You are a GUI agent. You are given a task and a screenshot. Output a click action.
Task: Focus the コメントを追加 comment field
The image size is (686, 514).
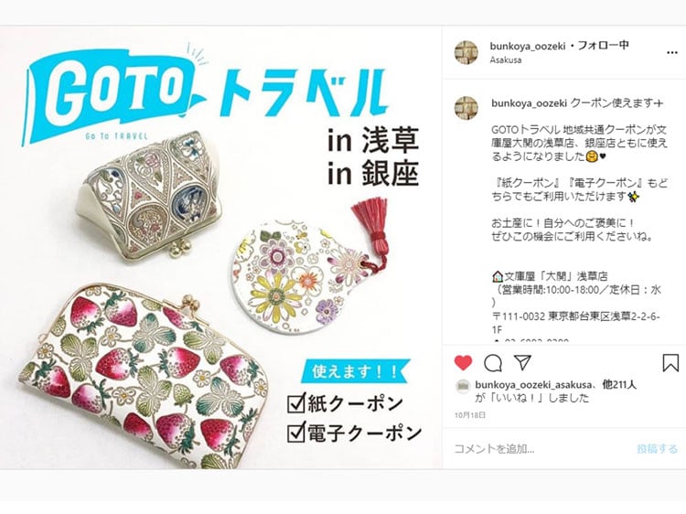point(542,449)
